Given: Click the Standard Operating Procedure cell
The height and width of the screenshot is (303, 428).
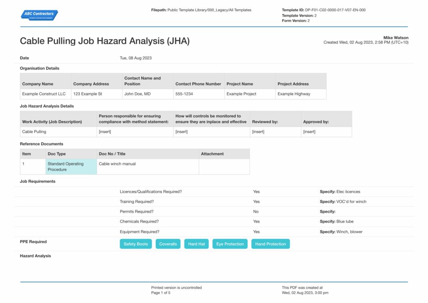Looking at the screenshot, I should click(x=71, y=167).
